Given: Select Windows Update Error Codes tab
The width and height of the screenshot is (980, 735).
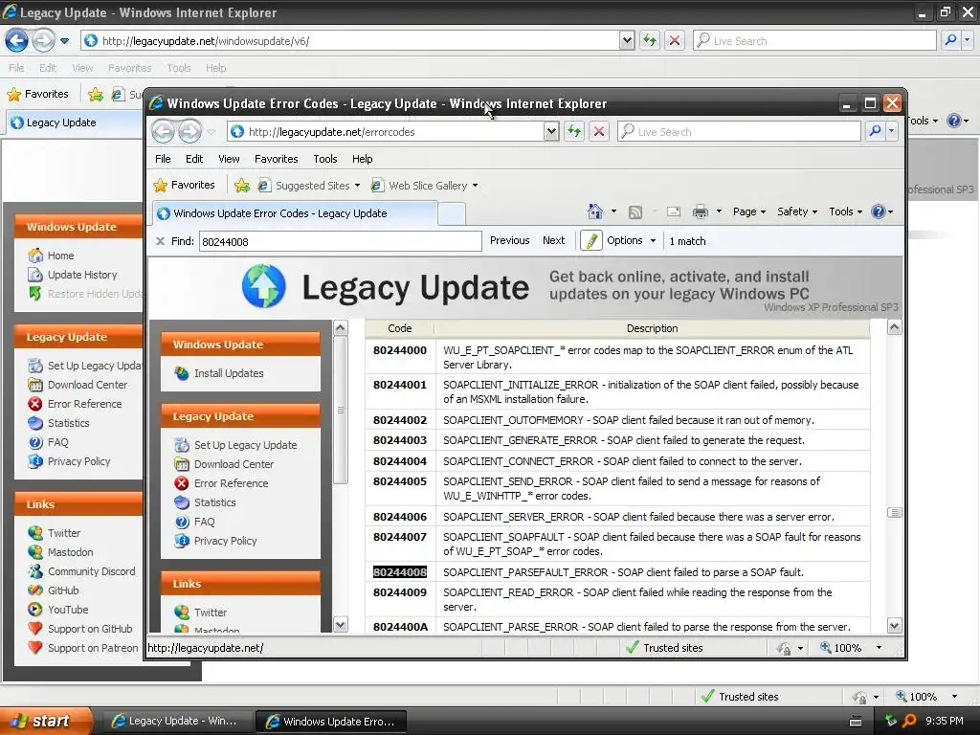Looking at the screenshot, I should (x=294, y=213).
